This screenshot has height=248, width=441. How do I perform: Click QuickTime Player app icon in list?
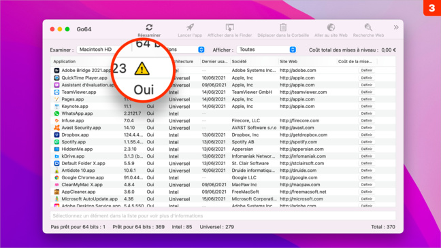(x=56, y=78)
